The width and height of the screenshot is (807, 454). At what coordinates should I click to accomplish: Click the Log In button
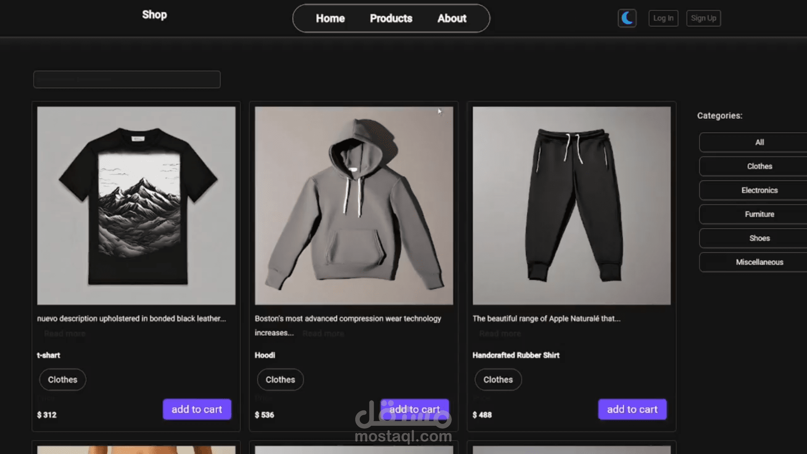click(663, 18)
